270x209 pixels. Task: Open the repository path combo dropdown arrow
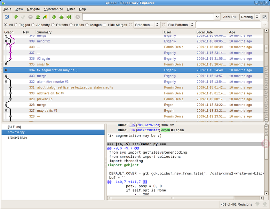(x=217, y=17)
